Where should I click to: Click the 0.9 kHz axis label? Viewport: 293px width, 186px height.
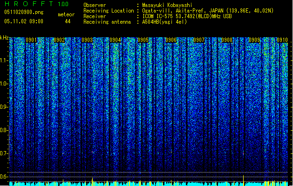point(4,107)
